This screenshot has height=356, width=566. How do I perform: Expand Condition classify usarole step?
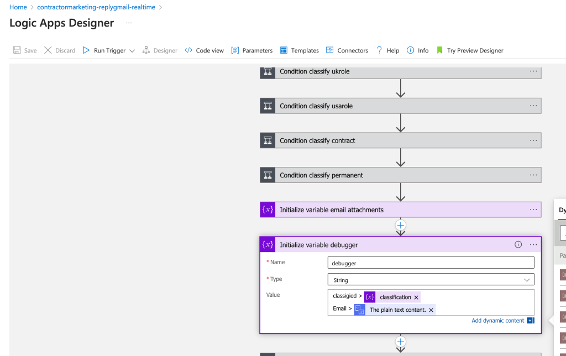point(401,106)
